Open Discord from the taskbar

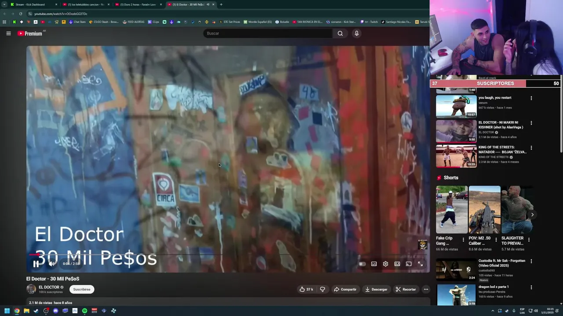pos(55,311)
